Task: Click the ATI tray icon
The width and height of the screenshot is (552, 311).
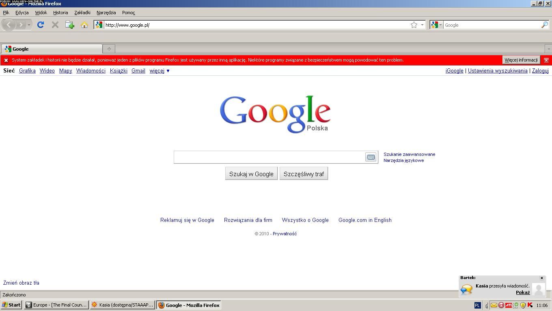Action: (509, 305)
